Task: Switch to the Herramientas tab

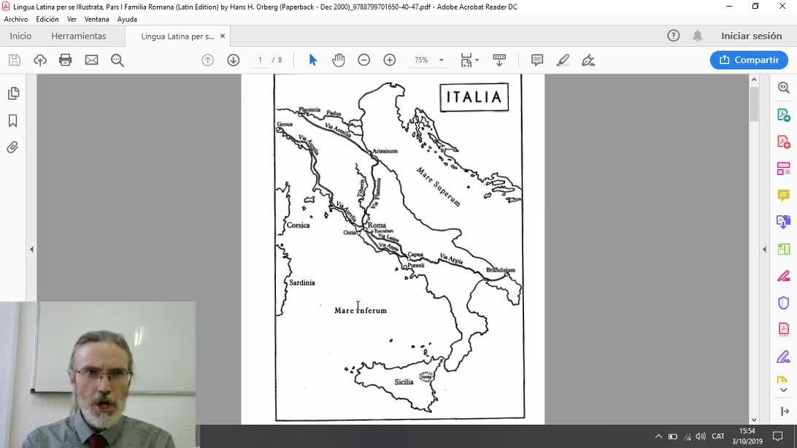Action: [79, 36]
